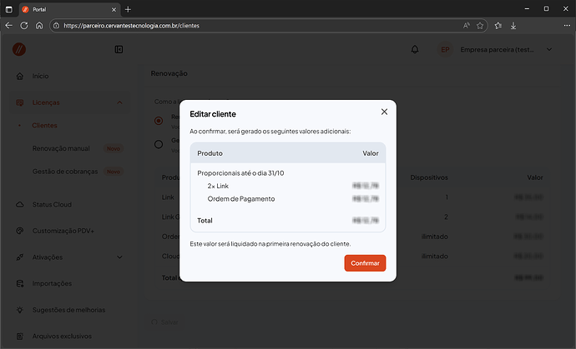The width and height of the screenshot is (576, 349).
Task: Open the Empresa parceira account dropdown
Action: [548, 50]
